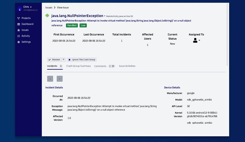This screenshot has width=245, height=142.
Task: Click the Current Status value New
Action: pyautogui.click(x=172, y=44)
